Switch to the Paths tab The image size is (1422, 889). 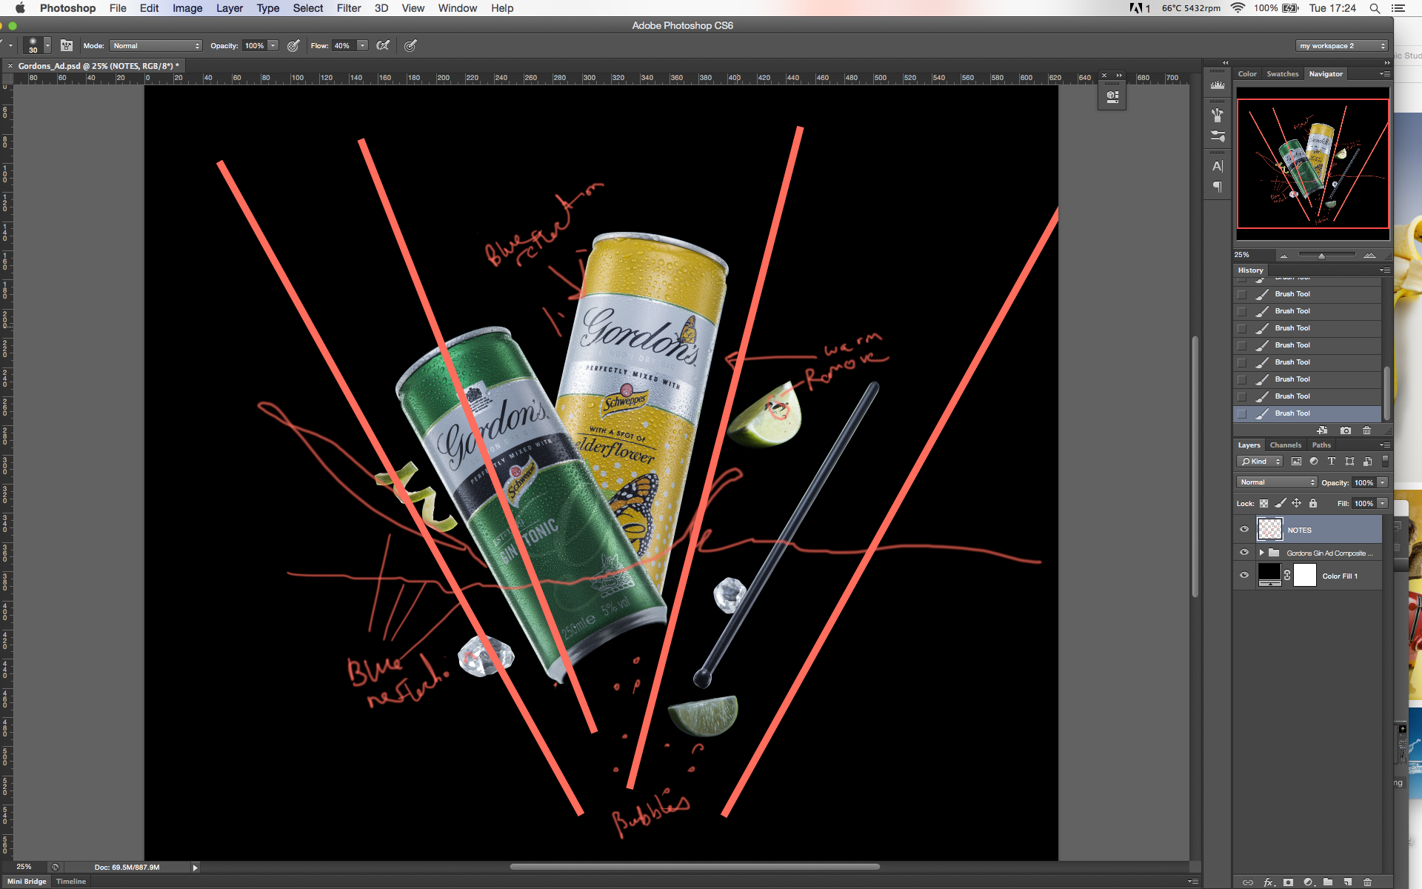coord(1321,445)
